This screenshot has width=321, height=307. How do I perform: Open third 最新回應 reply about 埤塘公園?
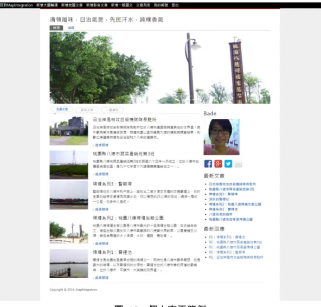coord(234,247)
